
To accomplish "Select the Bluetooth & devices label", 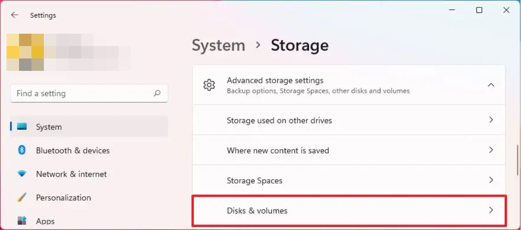I will pos(73,150).
